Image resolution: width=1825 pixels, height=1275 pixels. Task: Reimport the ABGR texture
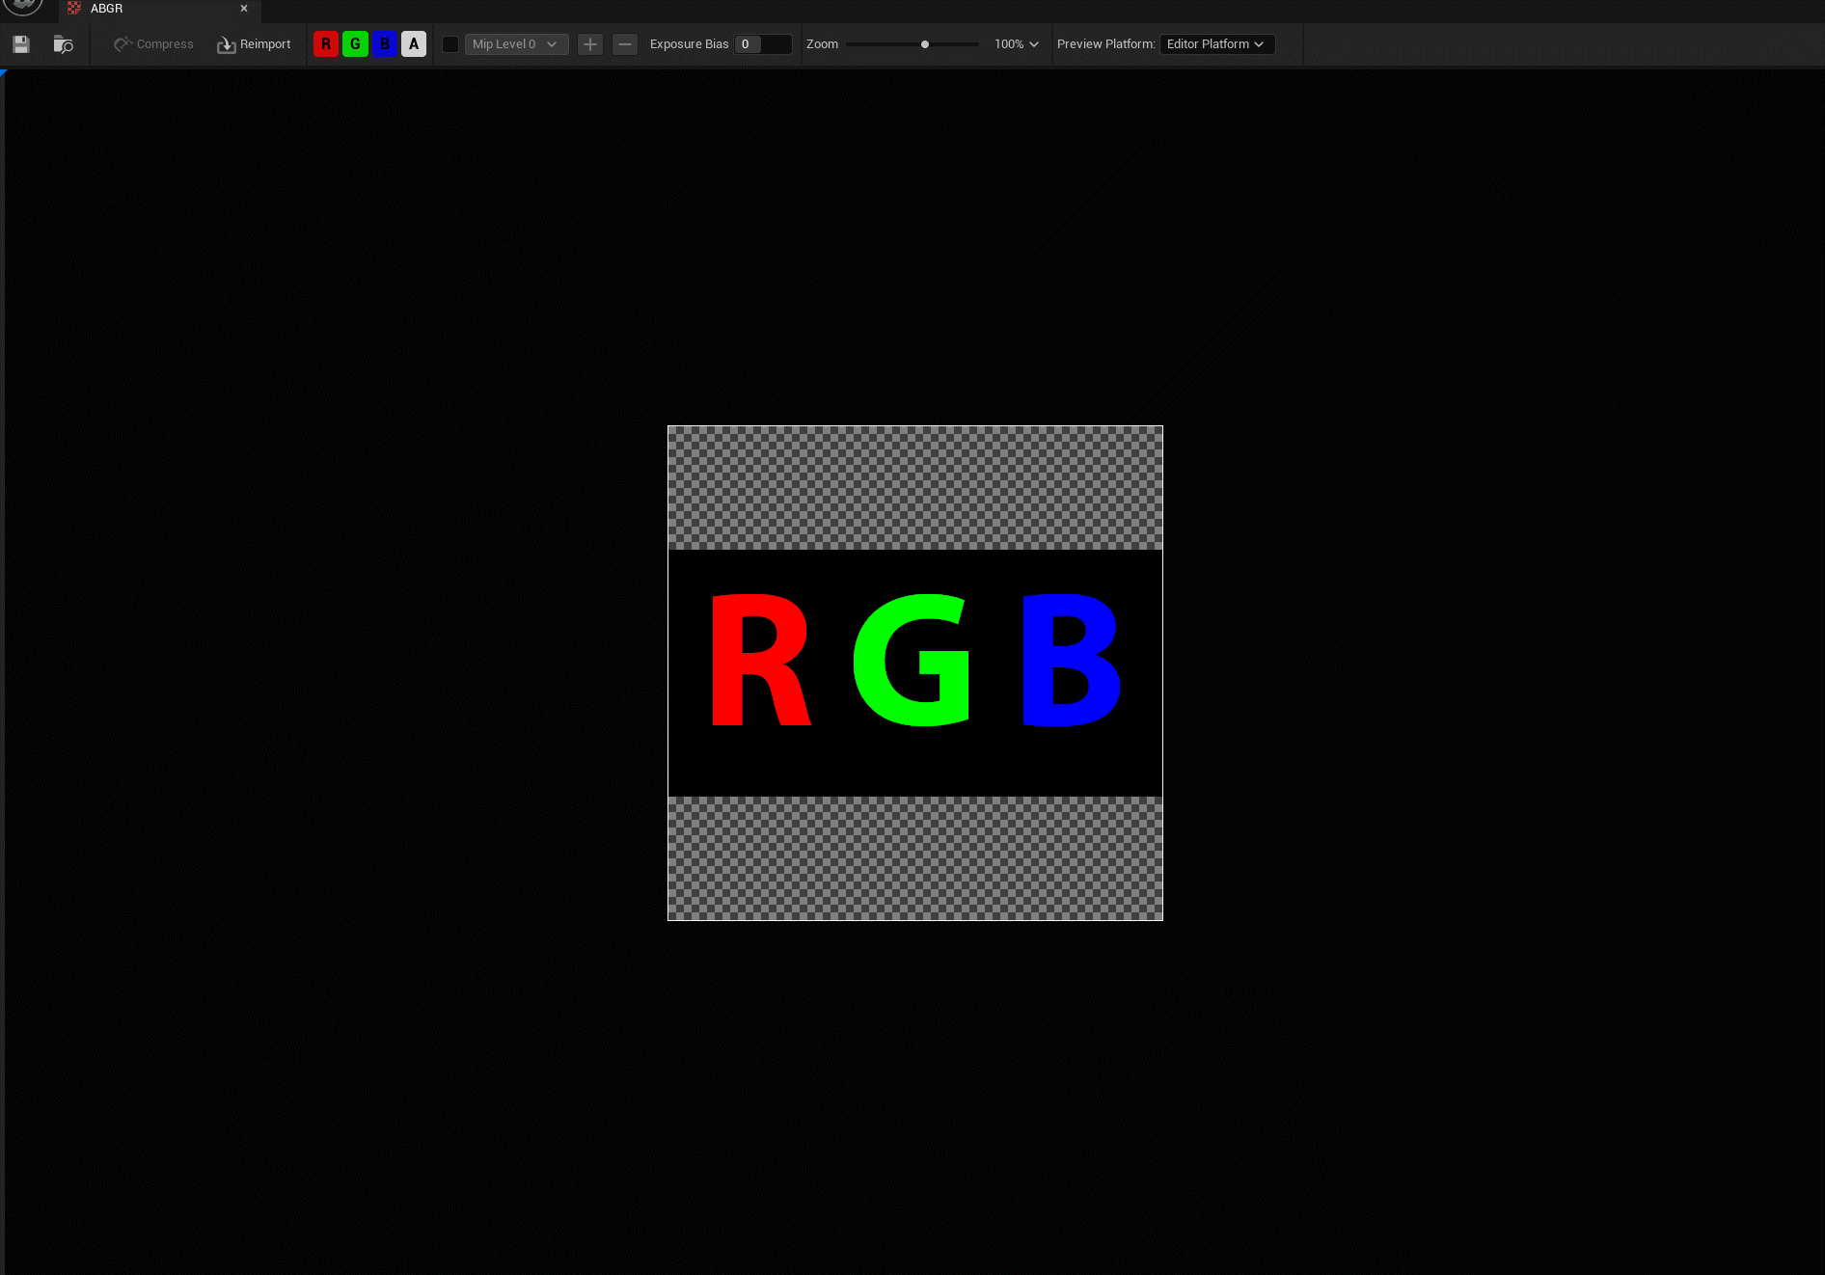[254, 44]
